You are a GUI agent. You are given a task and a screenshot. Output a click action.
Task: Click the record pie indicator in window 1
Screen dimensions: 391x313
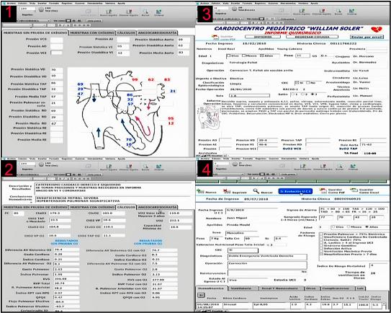41,9
